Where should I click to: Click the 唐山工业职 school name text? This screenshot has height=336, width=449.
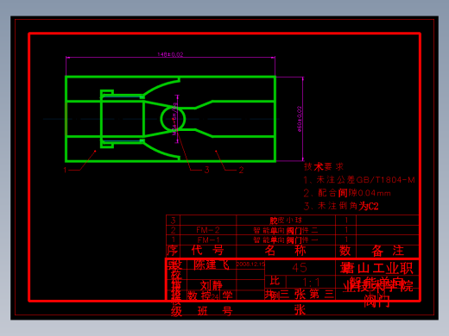coord(376,268)
